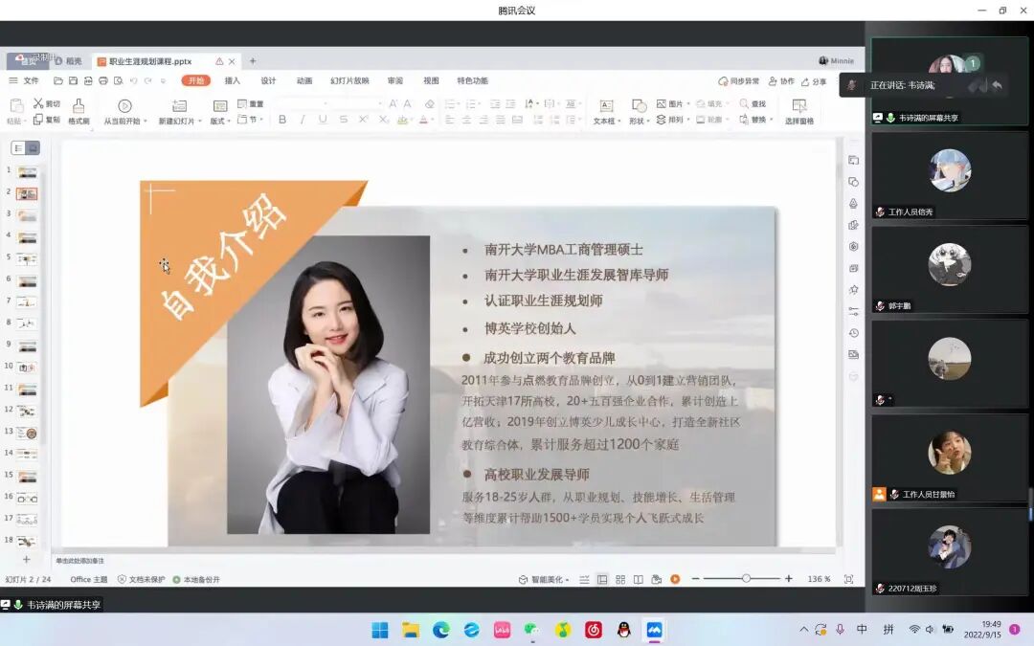Pick the font color swatch
Image resolution: width=1034 pixels, height=646 pixels.
(423, 120)
